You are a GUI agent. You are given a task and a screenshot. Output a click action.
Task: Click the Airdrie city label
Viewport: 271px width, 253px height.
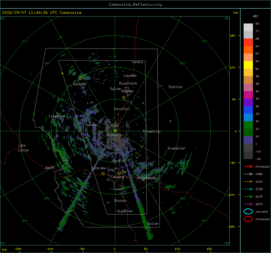119,161
